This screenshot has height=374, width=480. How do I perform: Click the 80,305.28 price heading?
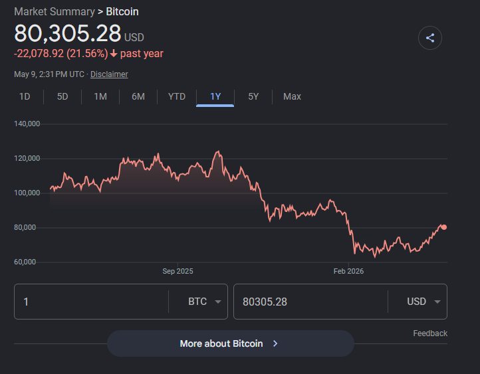(x=68, y=33)
